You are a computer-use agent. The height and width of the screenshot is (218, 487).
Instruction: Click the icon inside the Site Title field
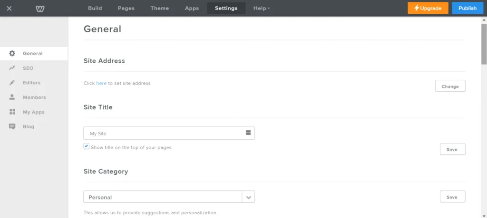248,133
